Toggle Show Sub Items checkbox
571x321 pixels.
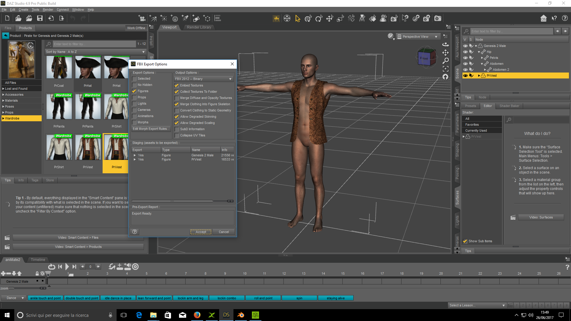465,241
